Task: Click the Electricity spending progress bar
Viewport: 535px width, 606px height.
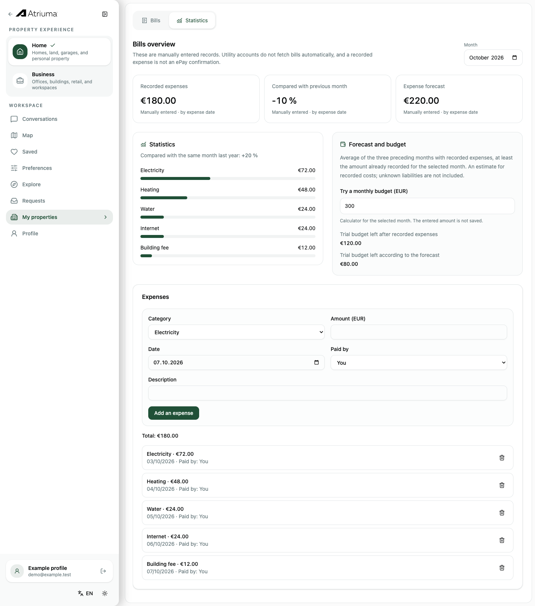Action: click(x=228, y=178)
